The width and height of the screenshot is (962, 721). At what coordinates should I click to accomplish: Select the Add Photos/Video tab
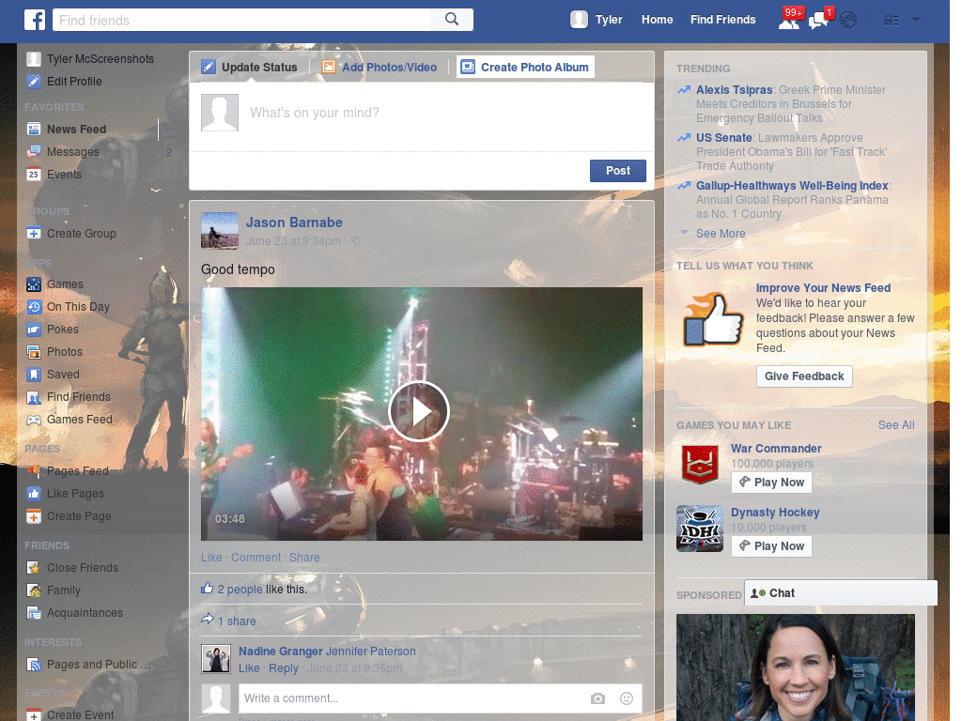[380, 67]
